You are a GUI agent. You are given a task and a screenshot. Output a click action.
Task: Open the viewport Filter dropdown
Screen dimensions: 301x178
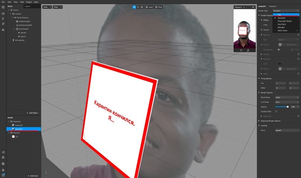[x=57, y=7]
